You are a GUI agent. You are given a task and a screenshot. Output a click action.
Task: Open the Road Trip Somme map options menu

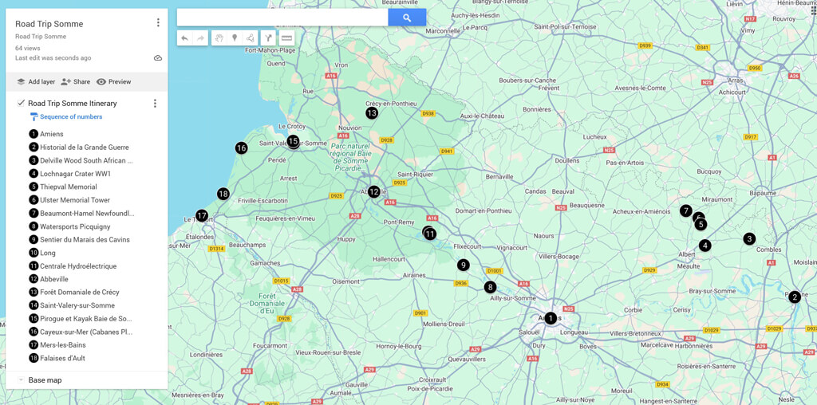tap(158, 23)
